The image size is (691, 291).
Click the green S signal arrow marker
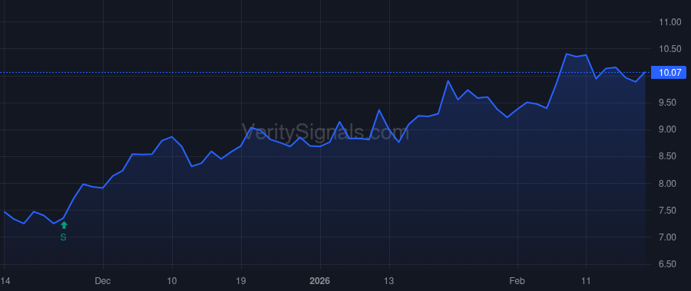click(64, 225)
